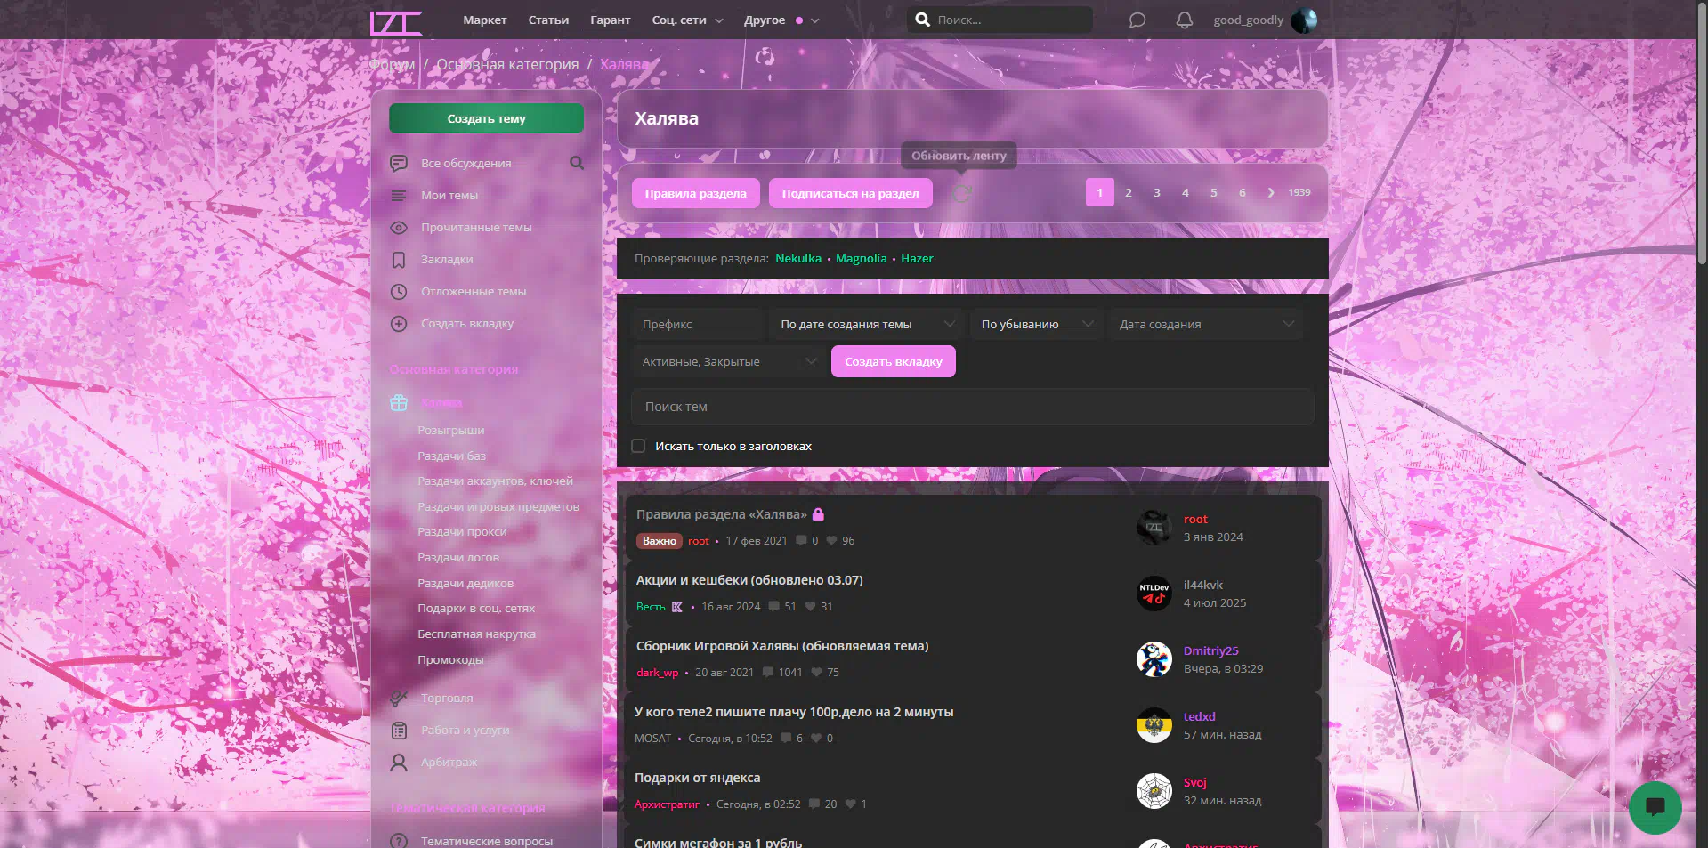Open the 'Маркет' nav item
This screenshot has width=1708, height=848.
[484, 20]
